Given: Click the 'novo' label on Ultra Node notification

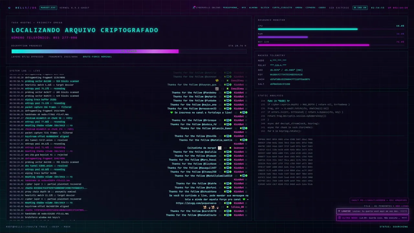Looking at the screenshot, I should point(404,218).
